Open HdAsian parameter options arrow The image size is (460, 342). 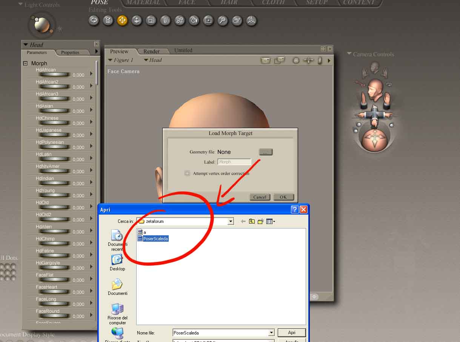click(91, 110)
